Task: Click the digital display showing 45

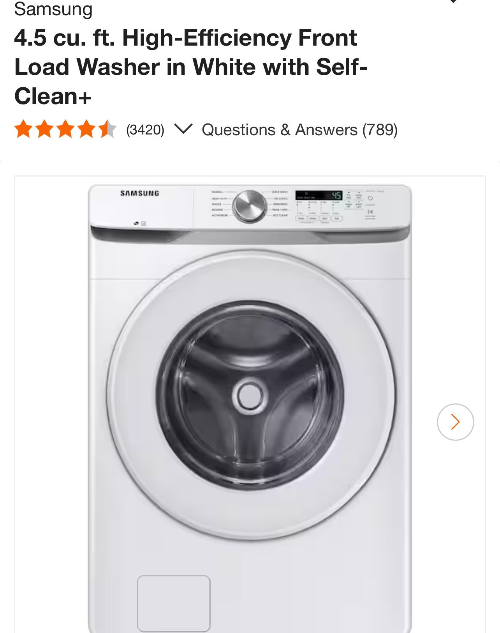Action: (x=319, y=195)
